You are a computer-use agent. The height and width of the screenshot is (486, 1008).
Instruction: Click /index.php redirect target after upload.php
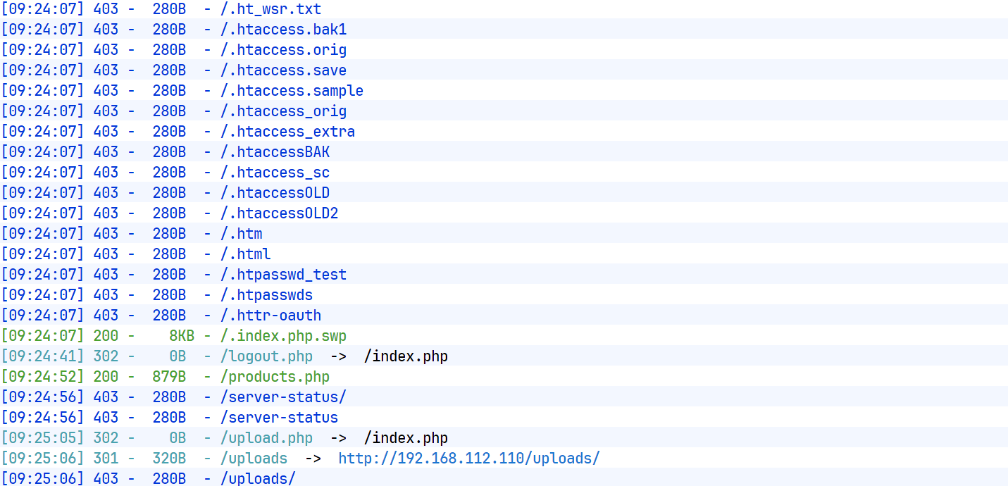(406, 438)
